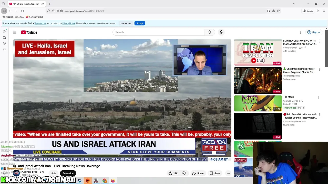Open options for Iran Revolution Live video
The height and width of the screenshot is (184, 328).
(320, 41)
